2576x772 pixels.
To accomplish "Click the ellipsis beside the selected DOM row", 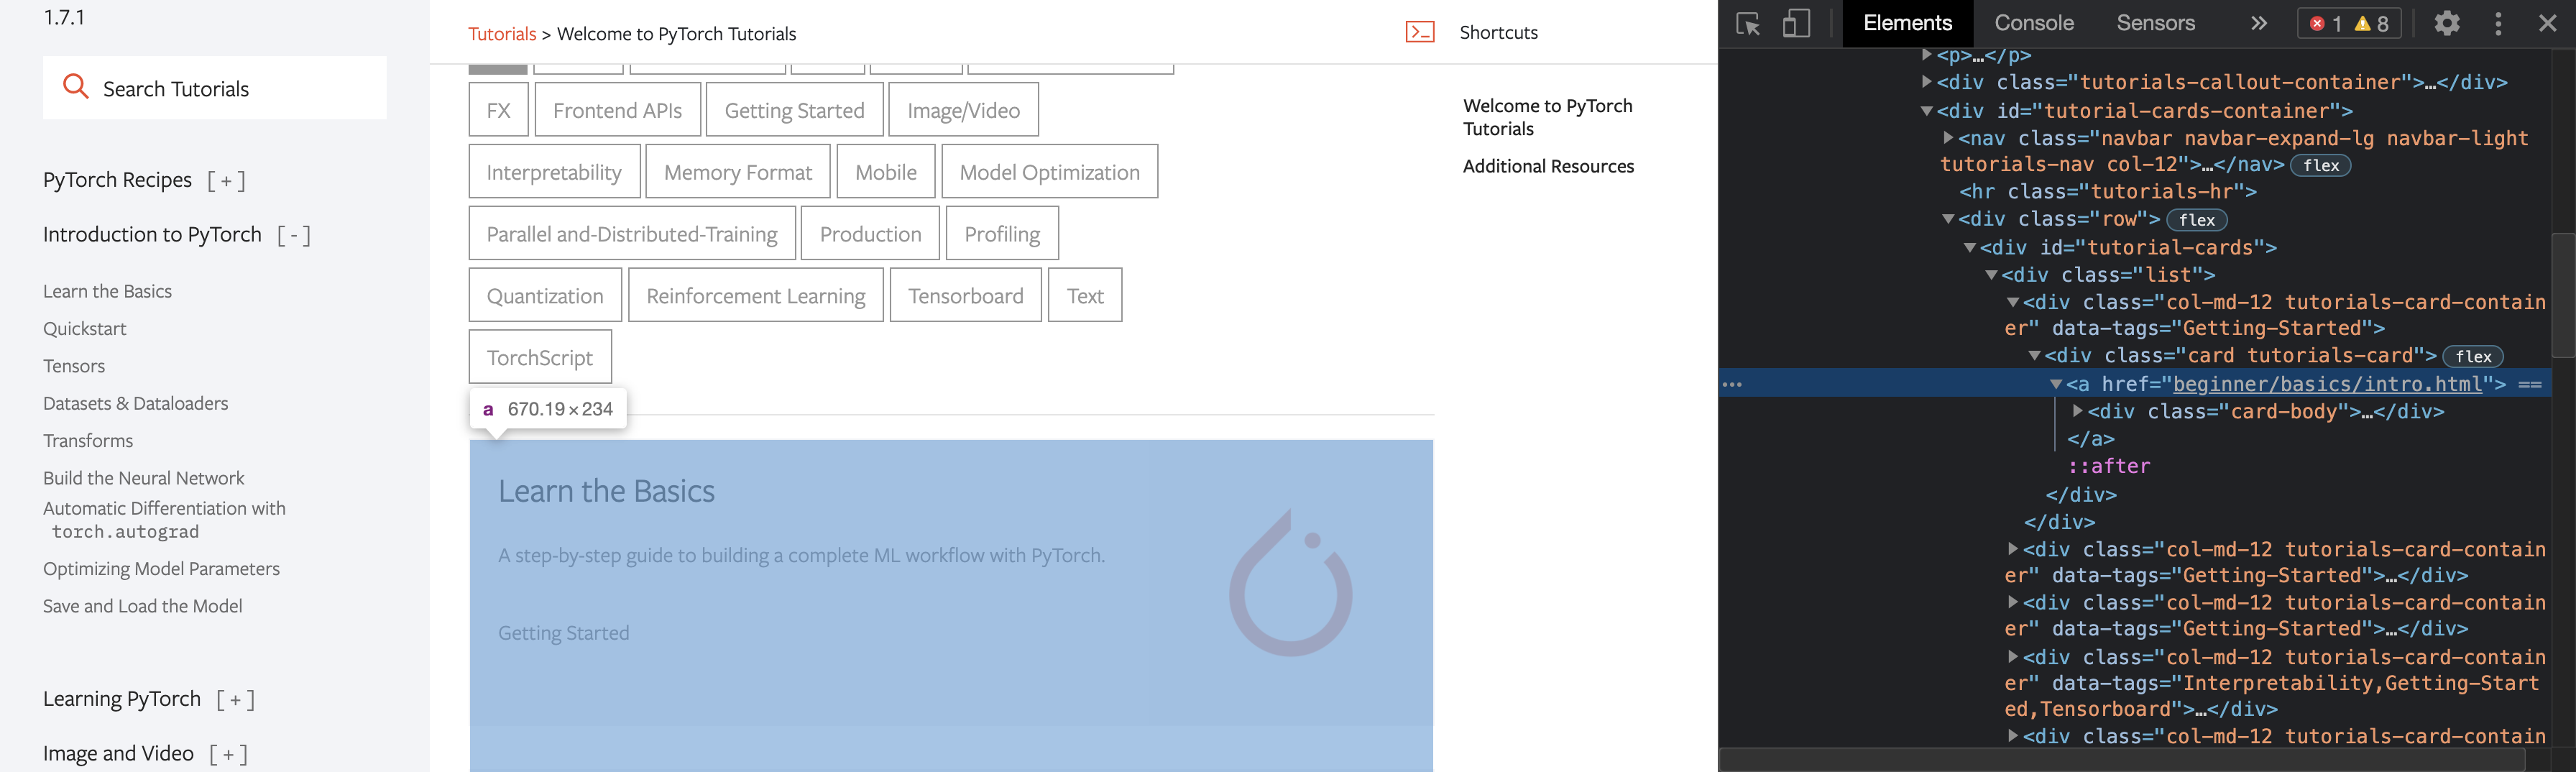I will pyautogui.click(x=1733, y=384).
